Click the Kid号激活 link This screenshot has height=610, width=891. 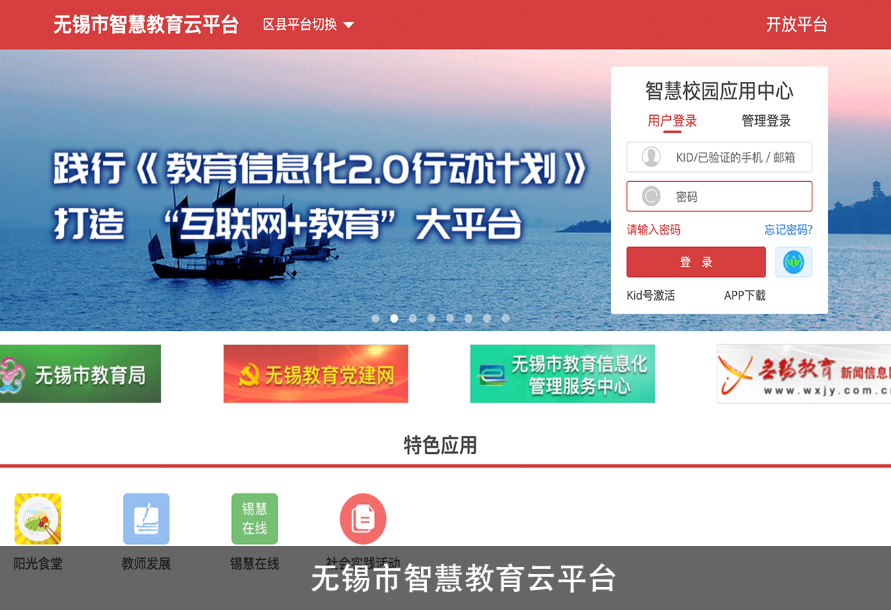point(651,296)
